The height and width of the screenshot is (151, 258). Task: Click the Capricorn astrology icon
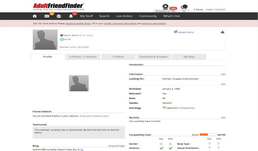(164, 108)
